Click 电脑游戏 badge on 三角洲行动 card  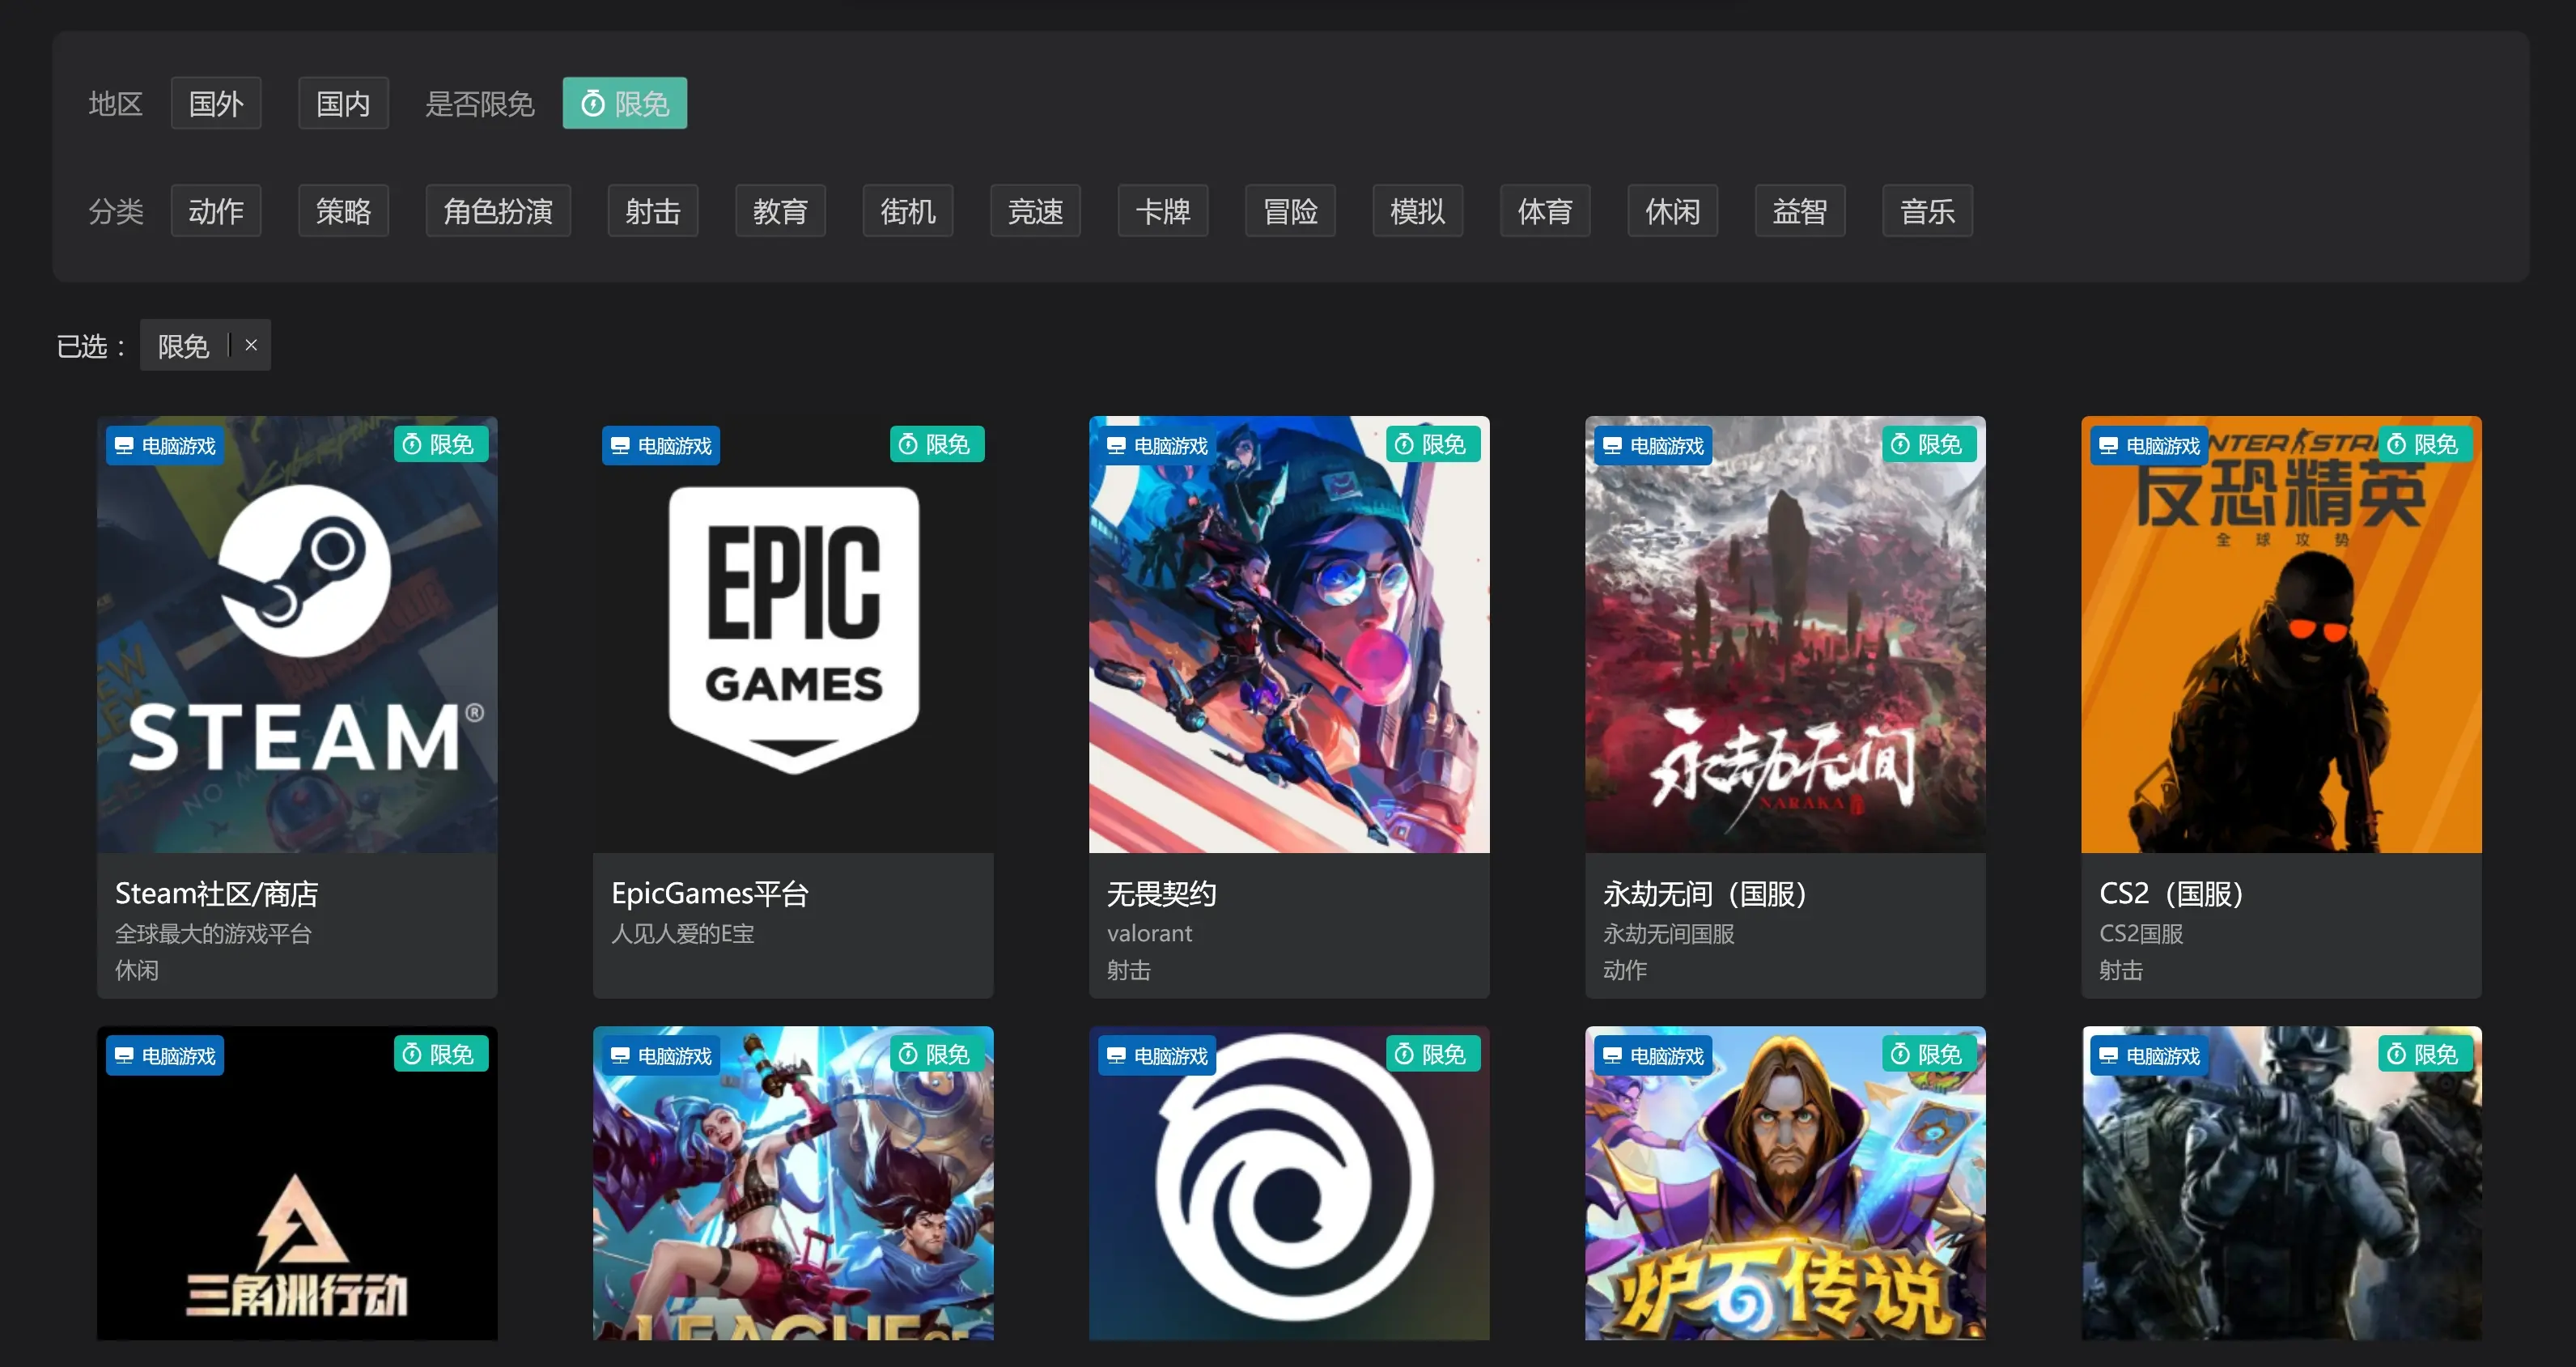(165, 1055)
